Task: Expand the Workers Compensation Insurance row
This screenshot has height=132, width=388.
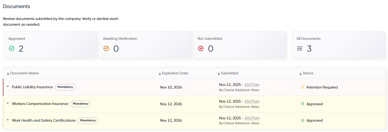Action: click(x=8, y=103)
